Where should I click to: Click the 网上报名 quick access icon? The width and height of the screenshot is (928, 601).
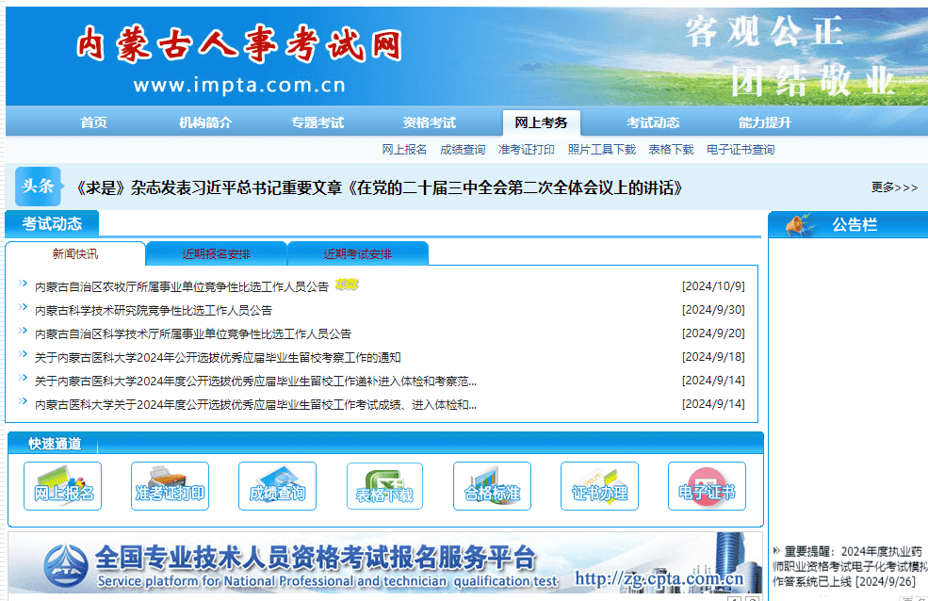(x=62, y=486)
